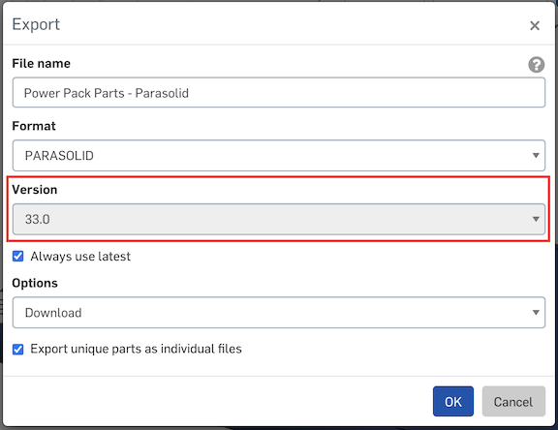Open the Download options dropdown
This screenshot has width=558, height=430.
click(x=279, y=312)
